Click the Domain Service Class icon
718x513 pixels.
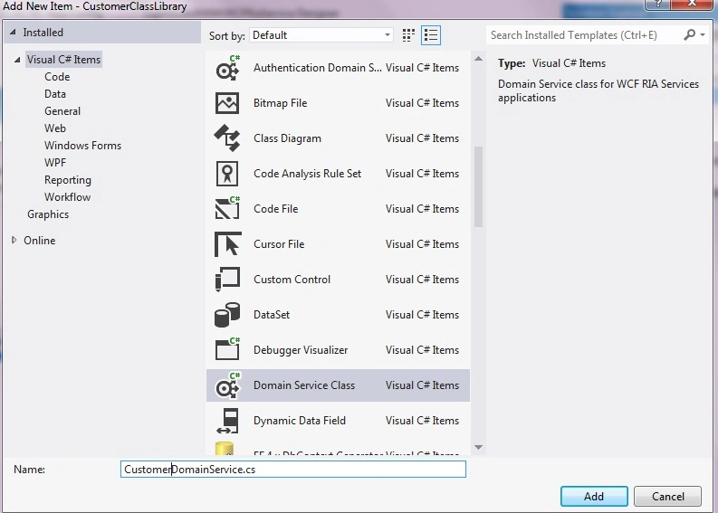(227, 385)
